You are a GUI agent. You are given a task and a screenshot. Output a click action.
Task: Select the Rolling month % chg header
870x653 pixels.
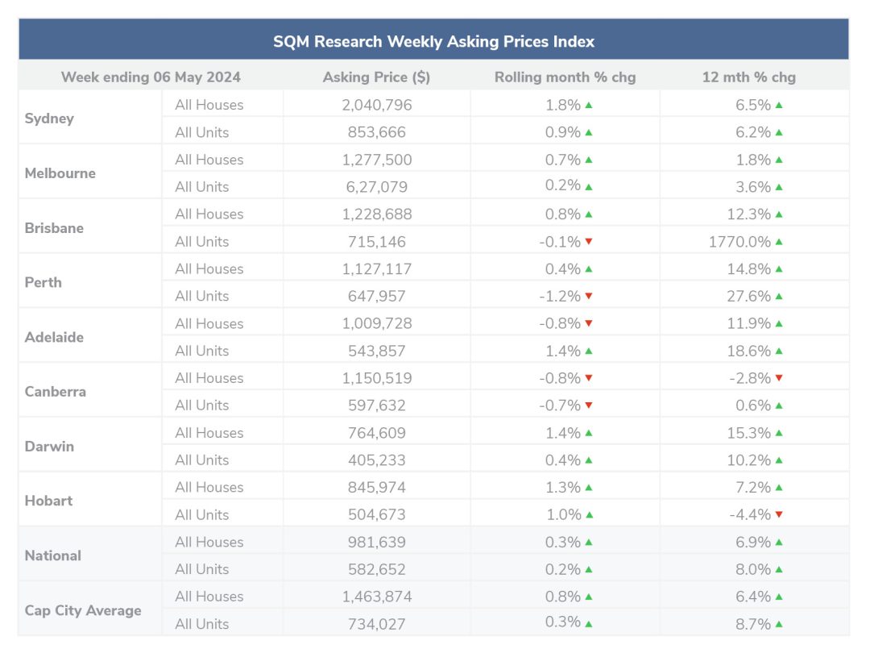click(x=565, y=77)
